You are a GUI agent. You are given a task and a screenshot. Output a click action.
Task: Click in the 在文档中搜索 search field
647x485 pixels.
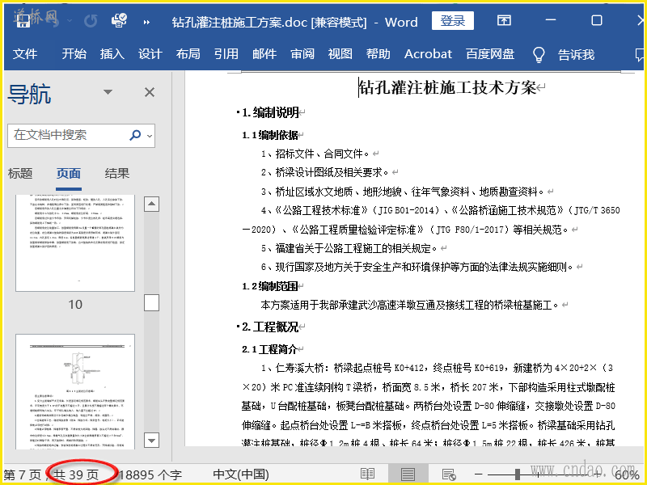point(65,135)
